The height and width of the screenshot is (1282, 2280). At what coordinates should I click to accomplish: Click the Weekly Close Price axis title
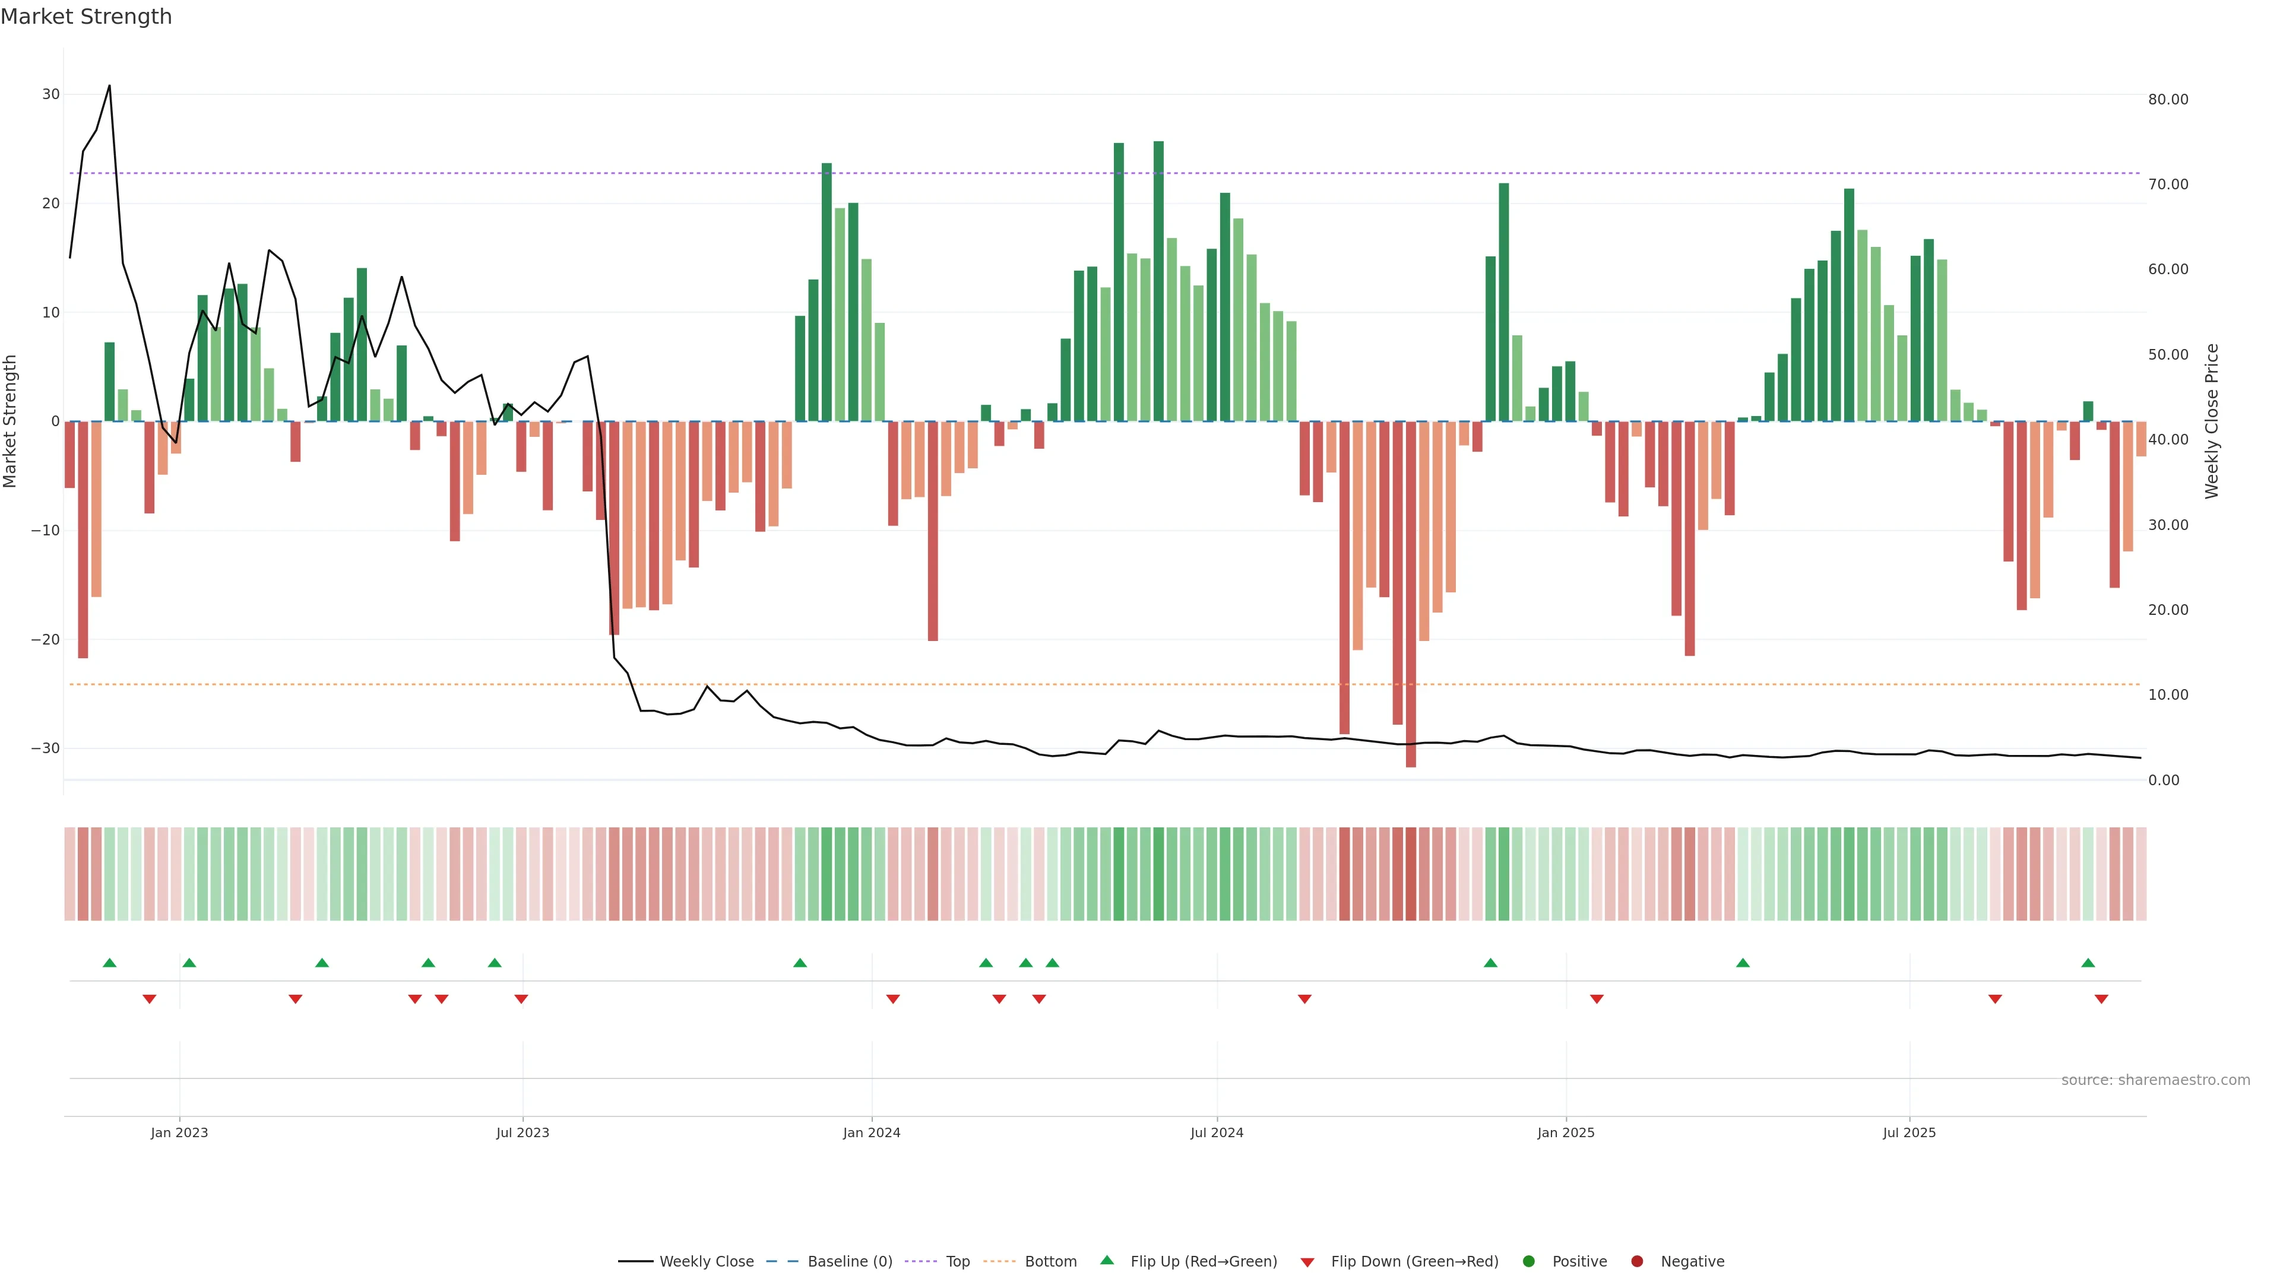click(x=2212, y=421)
